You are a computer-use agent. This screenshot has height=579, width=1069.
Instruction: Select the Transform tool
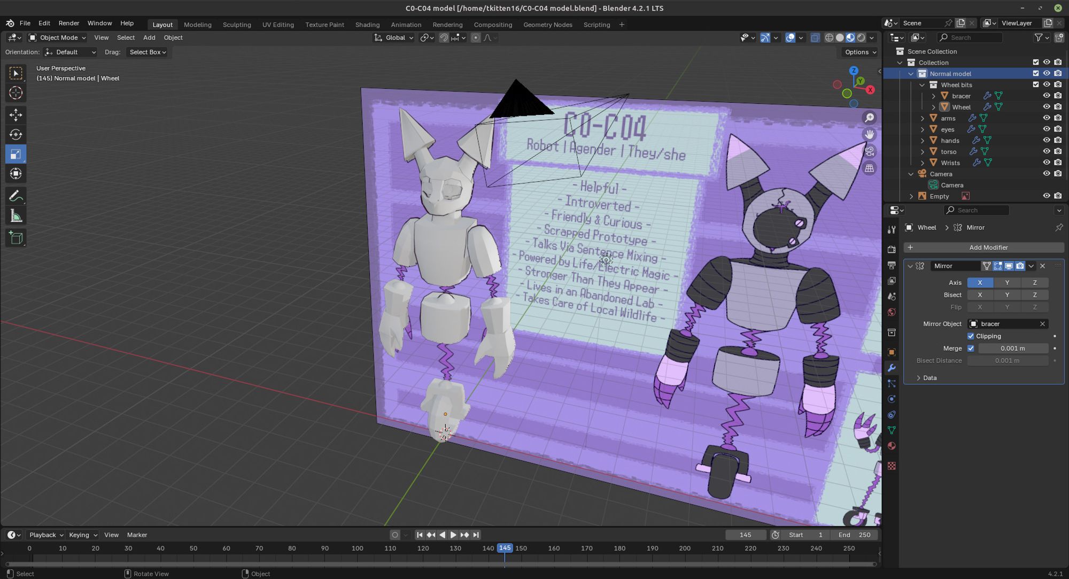click(16, 174)
